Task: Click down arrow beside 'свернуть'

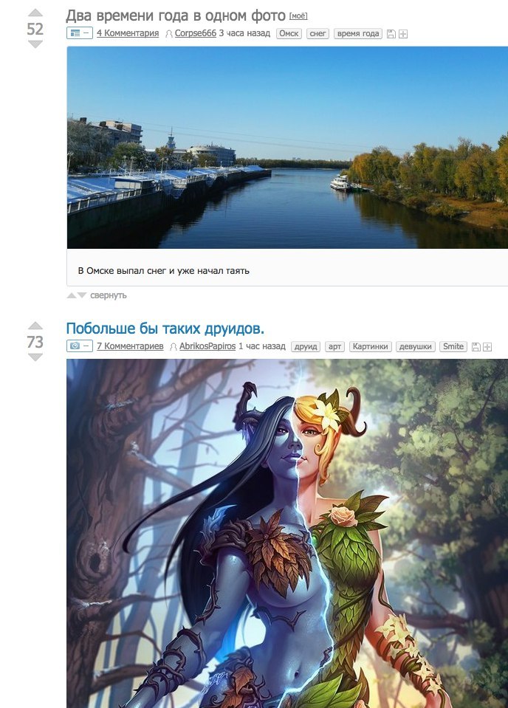Action: point(82,295)
